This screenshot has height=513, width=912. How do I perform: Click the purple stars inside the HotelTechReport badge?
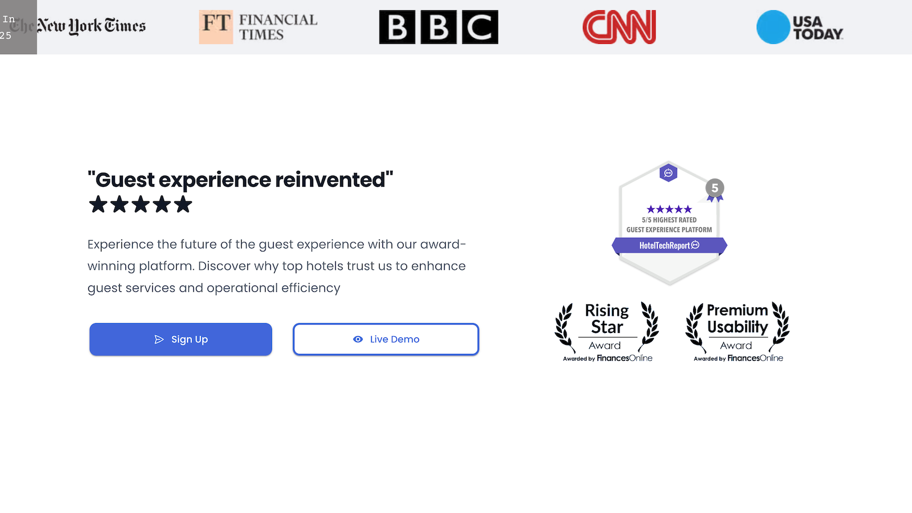[669, 209]
